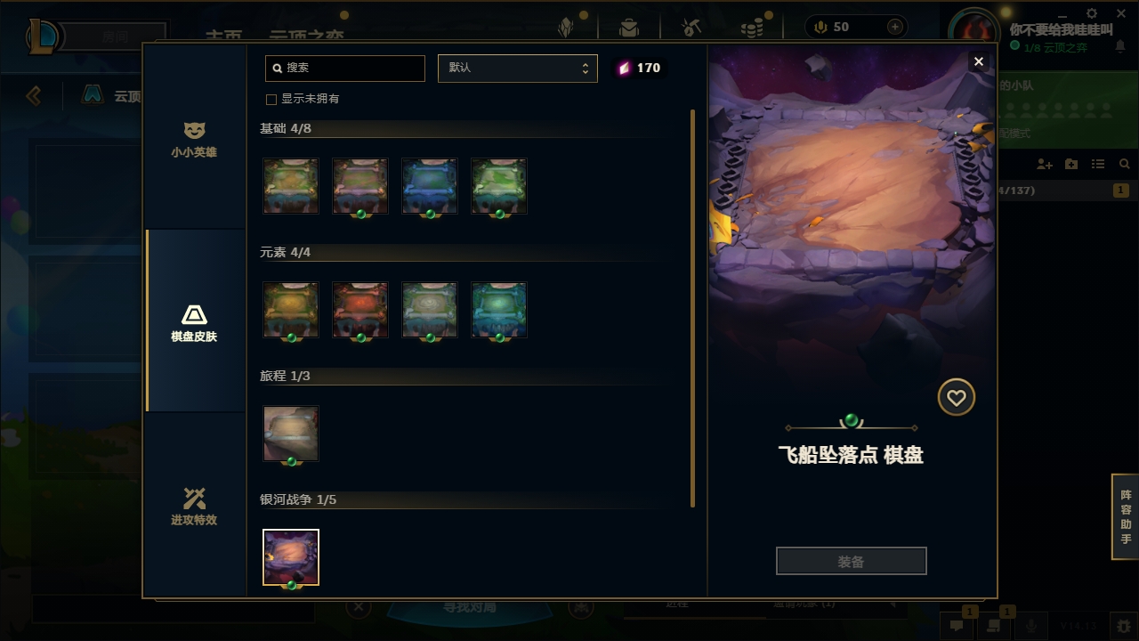
Task: Select the 旅程 arena thumbnail
Action: [291, 434]
